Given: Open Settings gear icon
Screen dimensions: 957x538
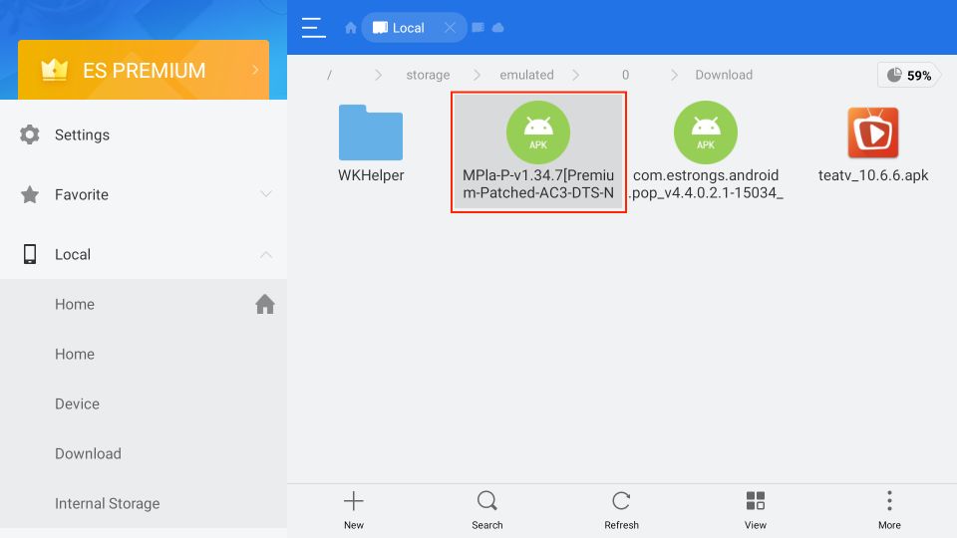Looking at the screenshot, I should pos(29,134).
